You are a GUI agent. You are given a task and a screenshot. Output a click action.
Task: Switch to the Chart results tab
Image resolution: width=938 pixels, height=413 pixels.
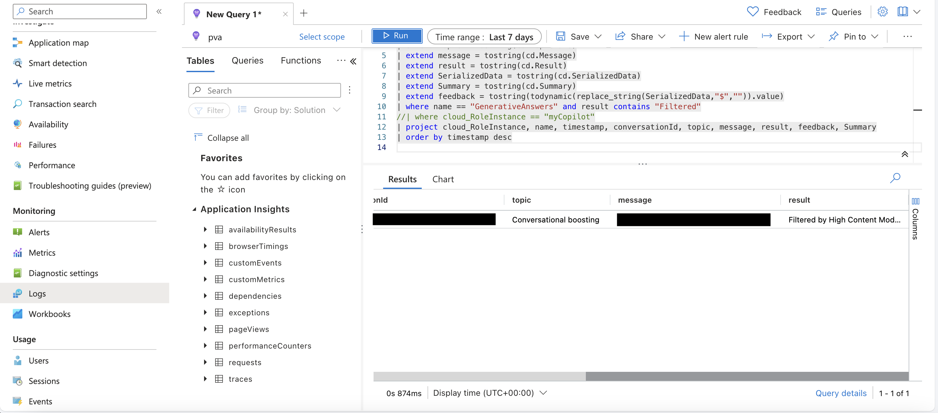(x=443, y=179)
